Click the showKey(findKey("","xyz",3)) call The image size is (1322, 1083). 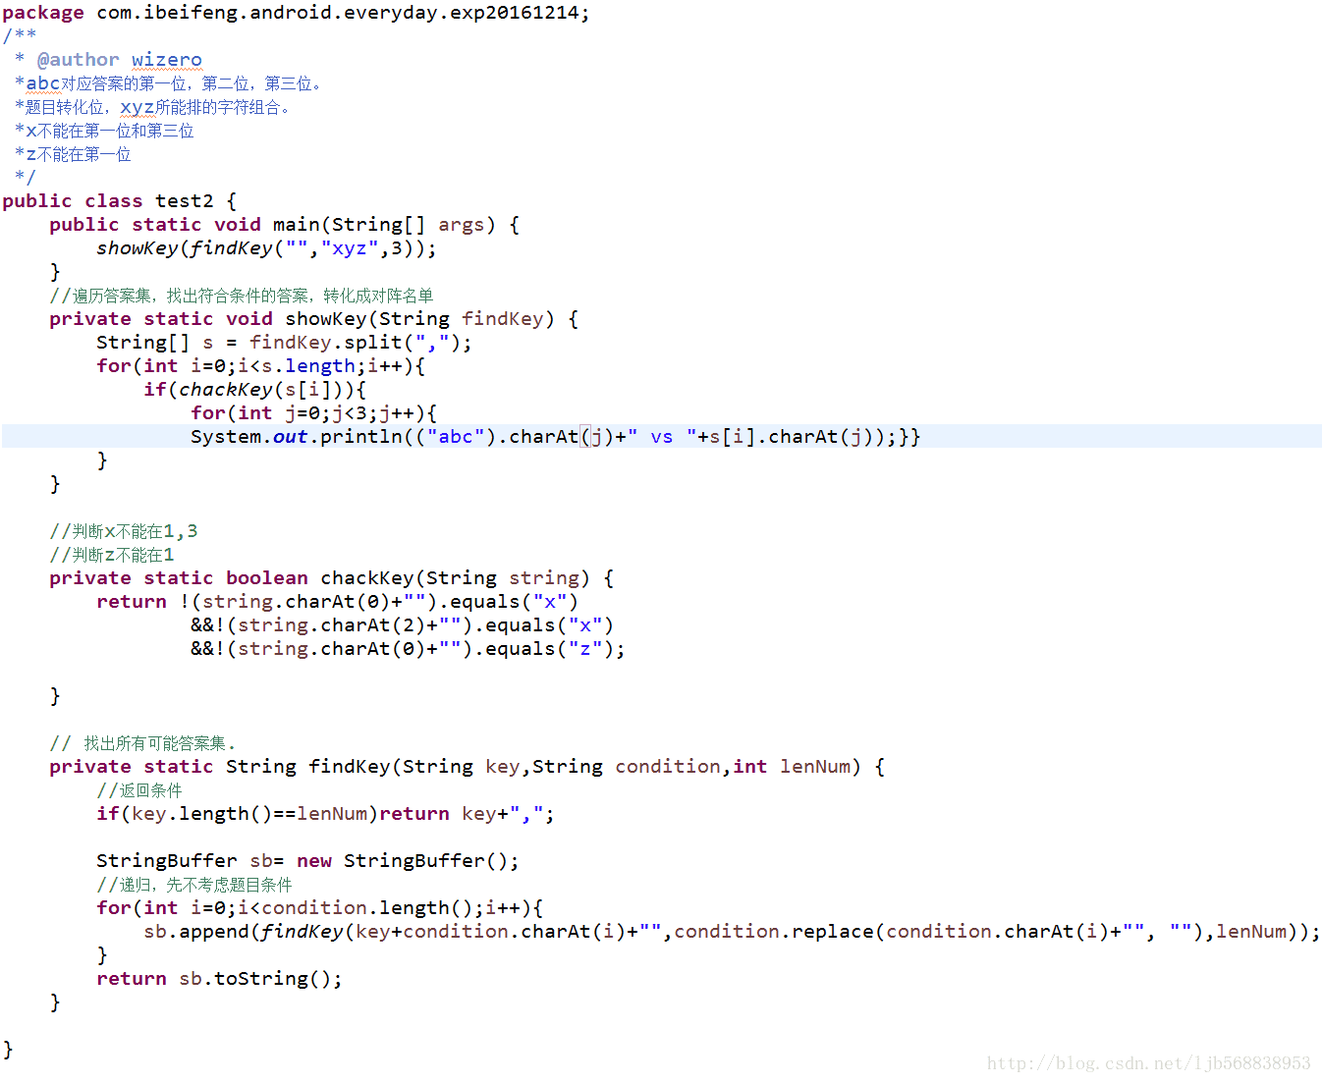266,248
